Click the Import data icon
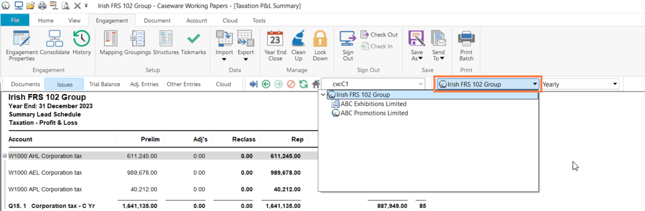Viewport: 645px width, 211px height. point(225,39)
